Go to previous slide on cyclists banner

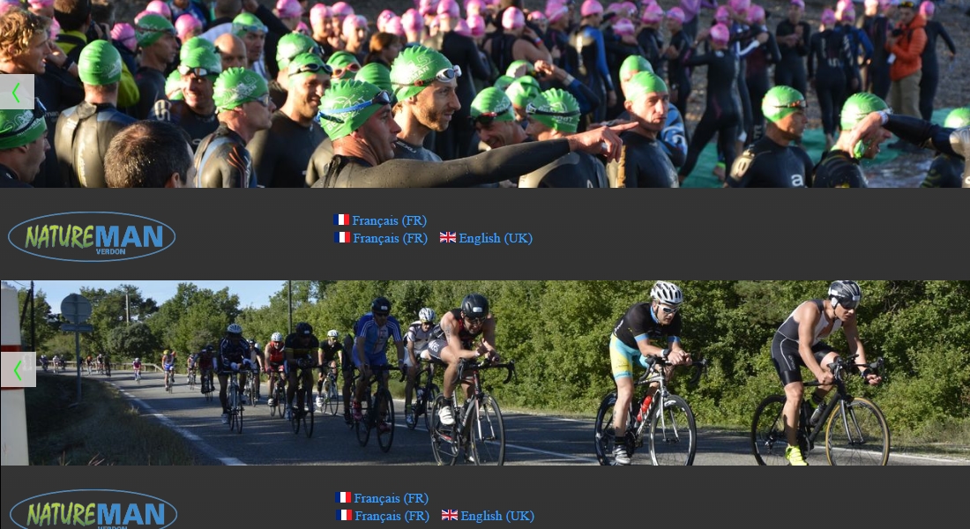point(18,369)
